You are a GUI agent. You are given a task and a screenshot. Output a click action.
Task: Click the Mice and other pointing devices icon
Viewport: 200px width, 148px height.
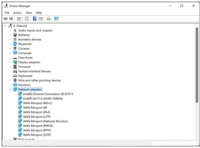tap(15, 80)
